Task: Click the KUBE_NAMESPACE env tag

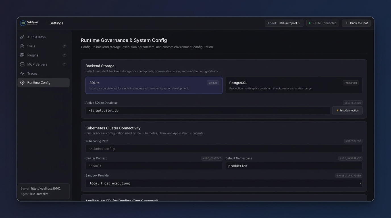Action: pyautogui.click(x=350, y=158)
